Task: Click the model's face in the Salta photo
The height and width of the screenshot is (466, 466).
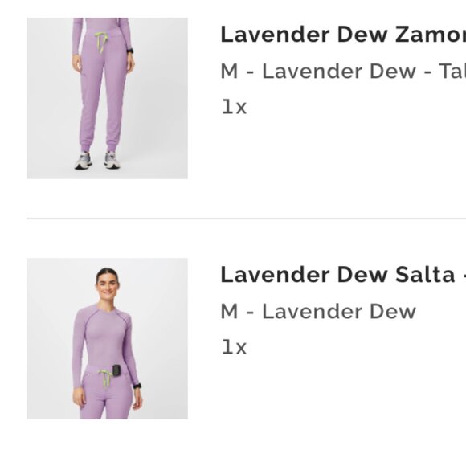Action: [x=108, y=284]
